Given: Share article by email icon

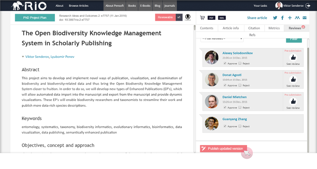Looking at the screenshot, I should tap(304, 18).
